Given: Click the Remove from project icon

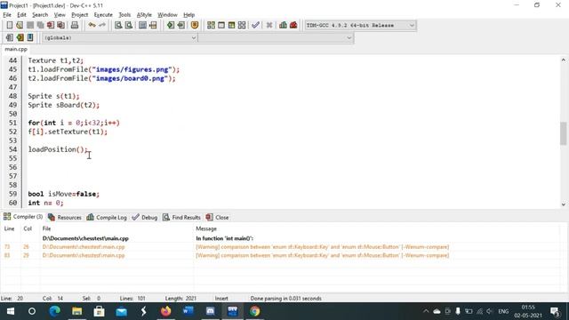Looking at the screenshot, I should 181,25.
